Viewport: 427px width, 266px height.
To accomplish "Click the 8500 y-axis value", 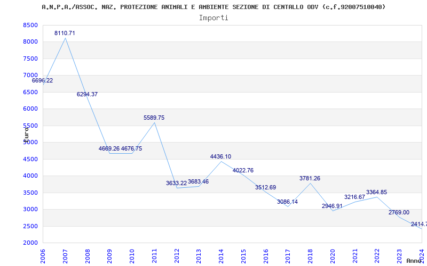I will click(x=30, y=25).
